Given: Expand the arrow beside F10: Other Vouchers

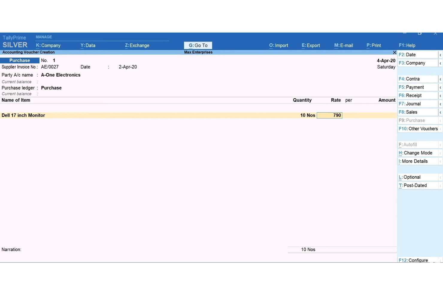Looking at the screenshot, I should 440,129.
